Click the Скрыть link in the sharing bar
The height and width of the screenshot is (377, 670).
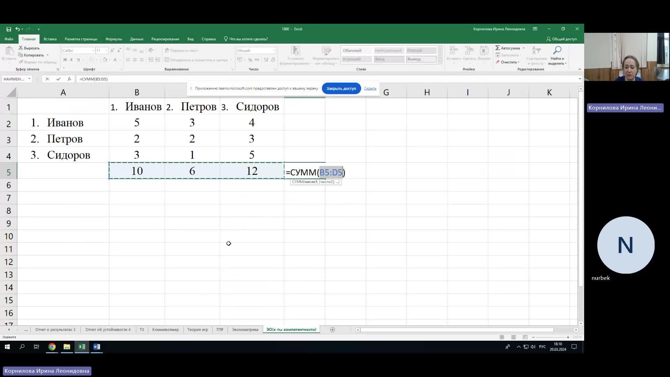point(370,88)
